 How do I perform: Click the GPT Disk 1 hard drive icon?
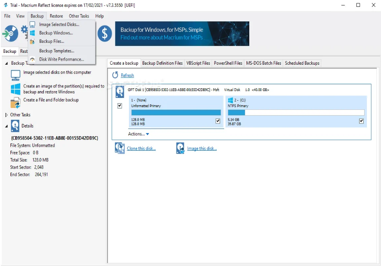pyautogui.click(x=120, y=92)
